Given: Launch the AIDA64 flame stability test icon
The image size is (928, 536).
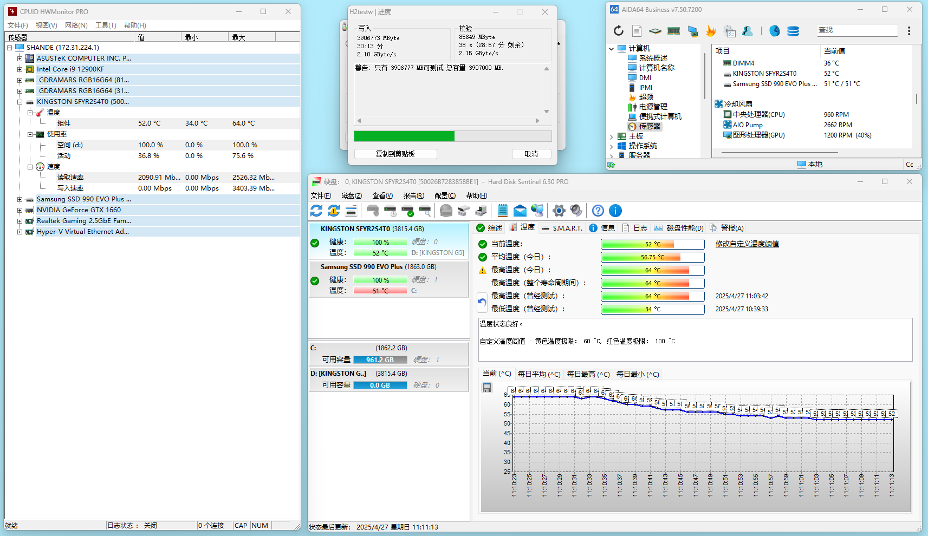Looking at the screenshot, I should click(x=711, y=31).
